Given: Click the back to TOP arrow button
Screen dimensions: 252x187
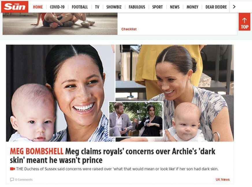Looking at the screenshot, I should pyautogui.click(x=244, y=22).
